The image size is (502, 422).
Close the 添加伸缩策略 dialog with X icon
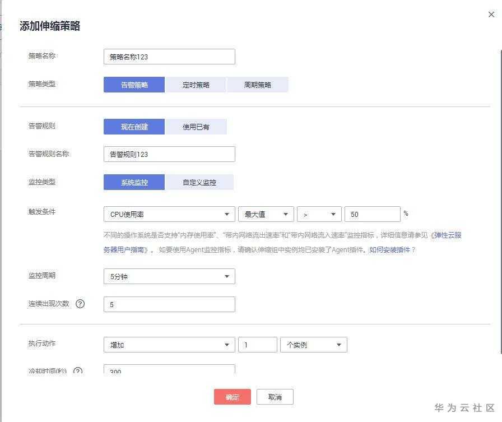coord(491,15)
